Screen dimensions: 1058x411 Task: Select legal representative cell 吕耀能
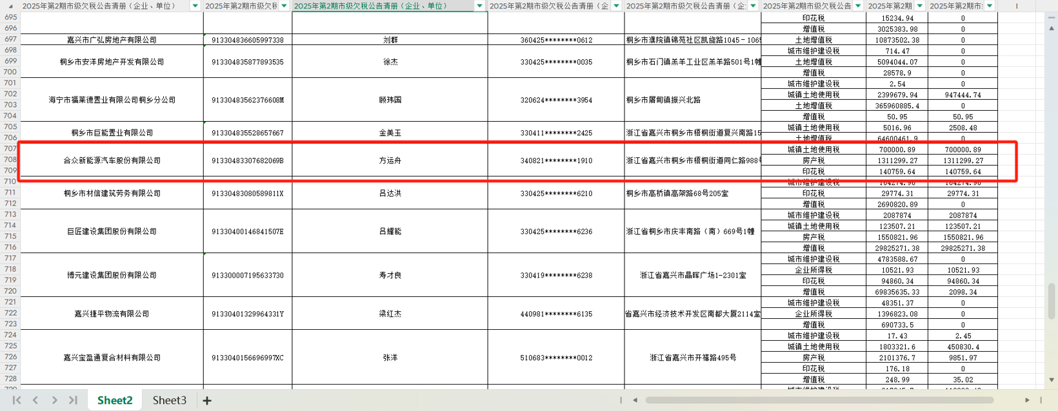pos(390,231)
